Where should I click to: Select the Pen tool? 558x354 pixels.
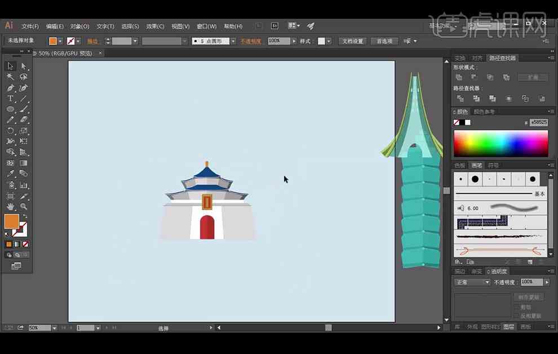10,88
